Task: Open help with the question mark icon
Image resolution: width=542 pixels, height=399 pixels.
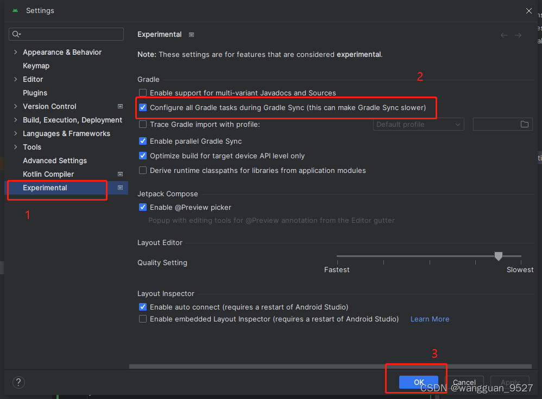Action: (x=18, y=382)
